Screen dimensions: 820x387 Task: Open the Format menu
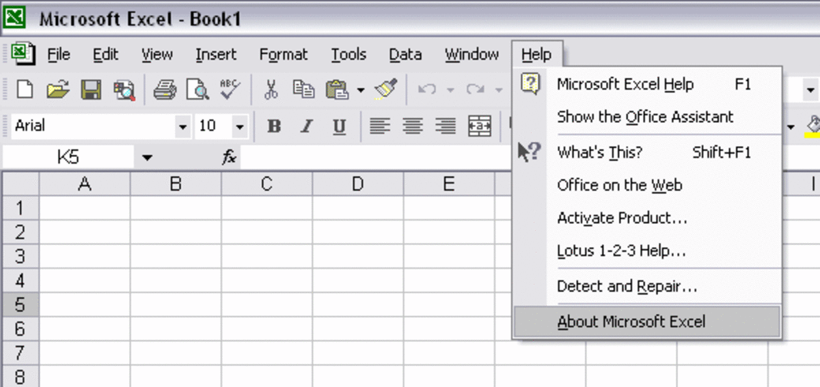[x=284, y=54]
